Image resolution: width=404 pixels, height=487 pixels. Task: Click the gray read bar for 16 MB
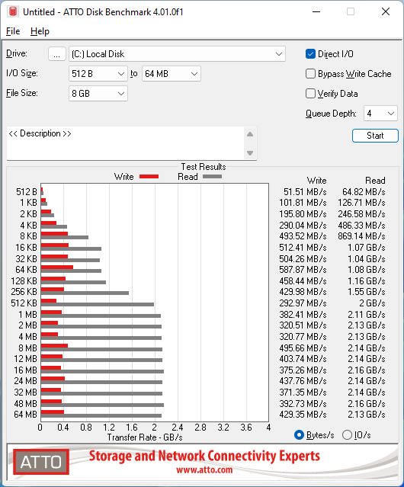[x=102, y=371]
